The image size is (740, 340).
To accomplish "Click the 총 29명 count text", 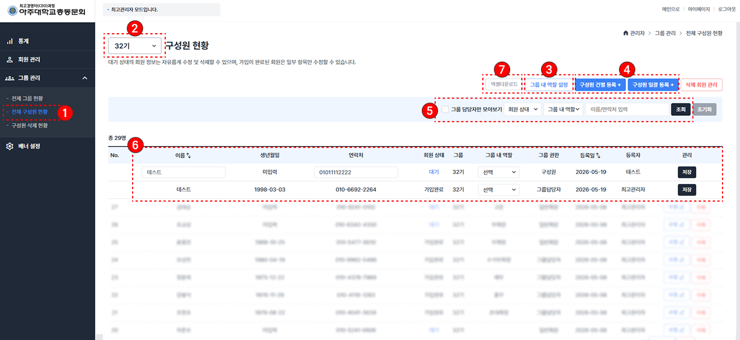I will pyautogui.click(x=117, y=138).
